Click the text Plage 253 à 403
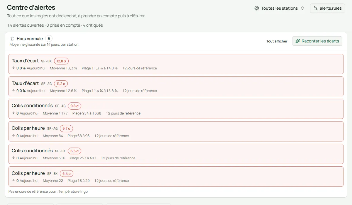The height and width of the screenshot is (205, 352). [x=83, y=158]
